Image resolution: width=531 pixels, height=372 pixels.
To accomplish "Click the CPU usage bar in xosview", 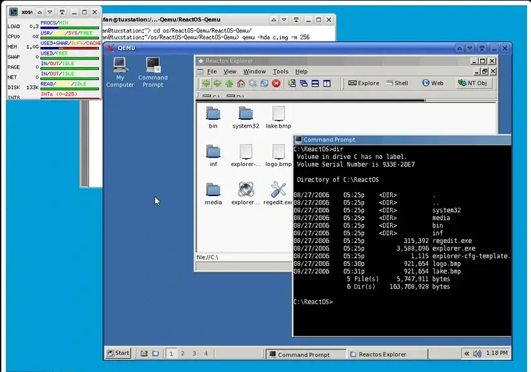I will [70, 38].
